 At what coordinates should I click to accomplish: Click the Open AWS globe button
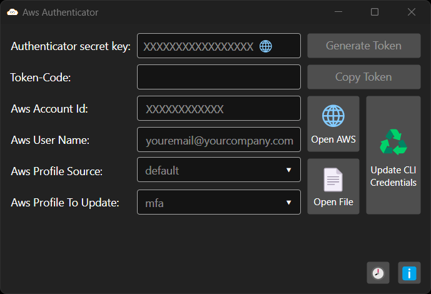click(333, 124)
